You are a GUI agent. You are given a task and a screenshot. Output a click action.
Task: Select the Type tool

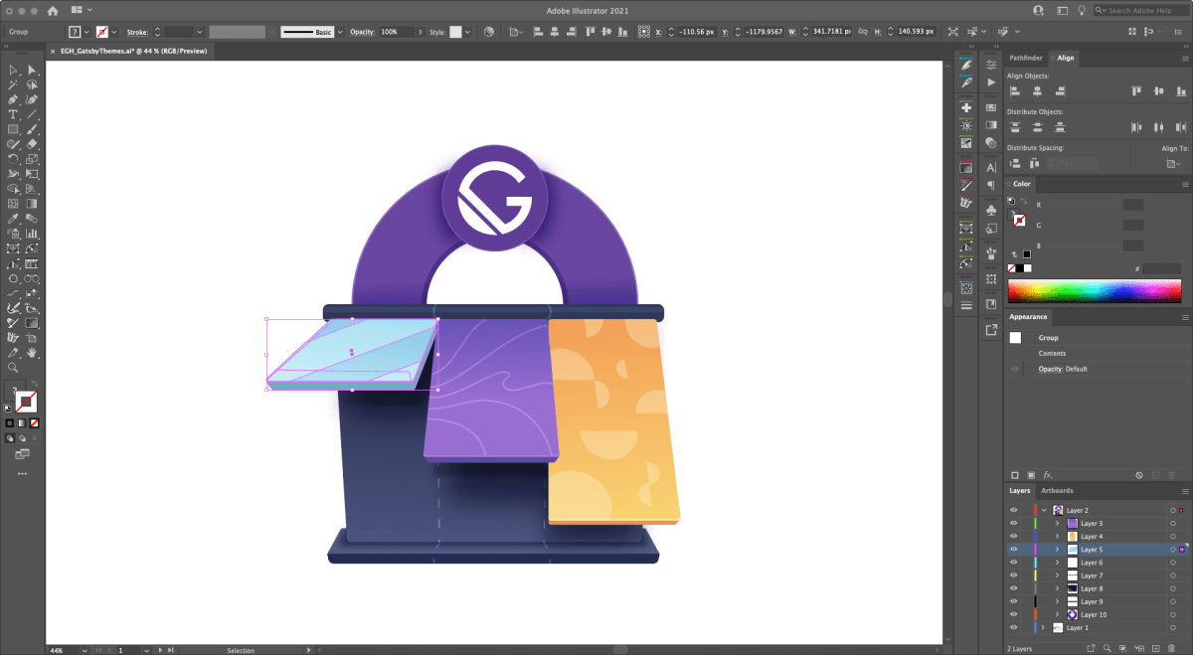14,115
